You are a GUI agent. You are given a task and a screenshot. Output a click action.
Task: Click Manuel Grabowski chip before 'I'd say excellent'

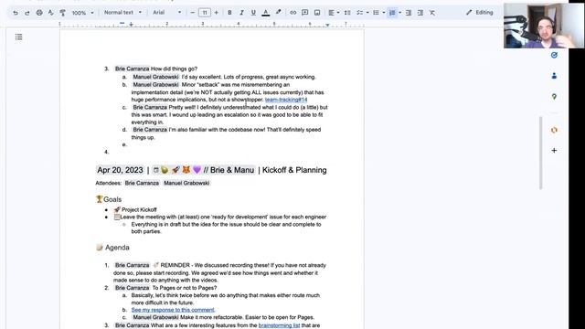155,77
